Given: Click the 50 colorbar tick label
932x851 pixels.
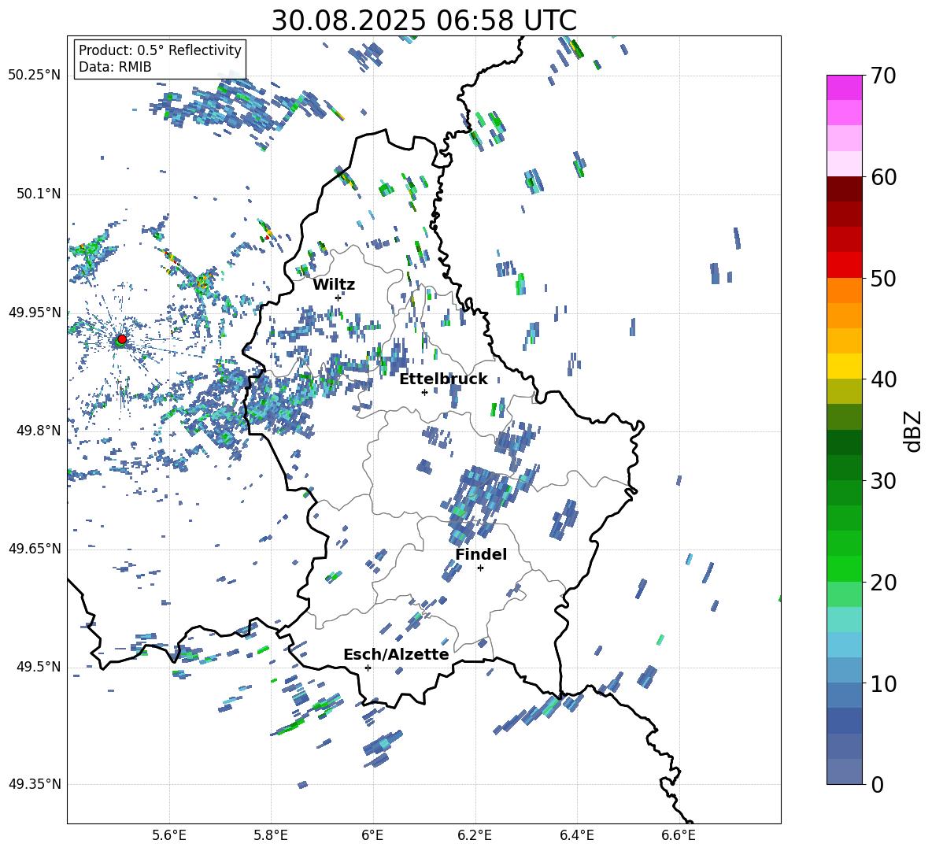Looking at the screenshot, I should click(x=883, y=279).
